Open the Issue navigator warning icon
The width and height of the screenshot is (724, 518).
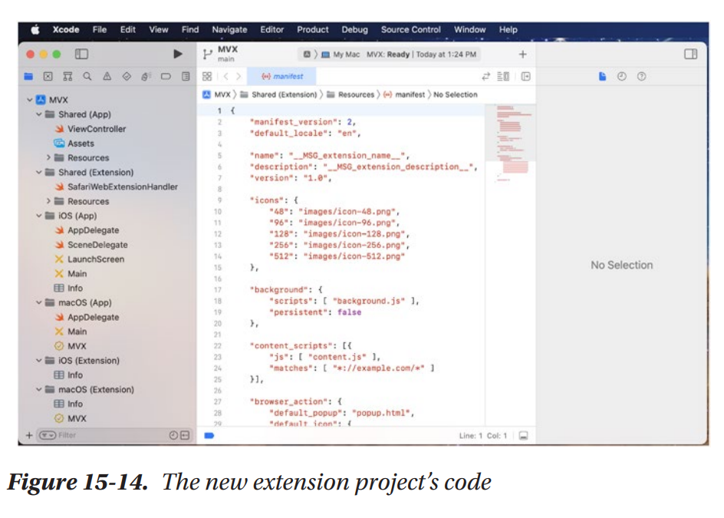pos(107,77)
